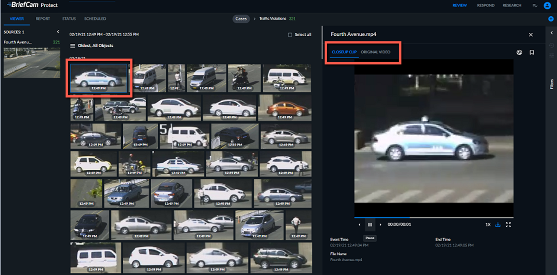The height and width of the screenshot is (275, 557).
Task: Collapse the Sources panel chevron
Action: click(58, 32)
